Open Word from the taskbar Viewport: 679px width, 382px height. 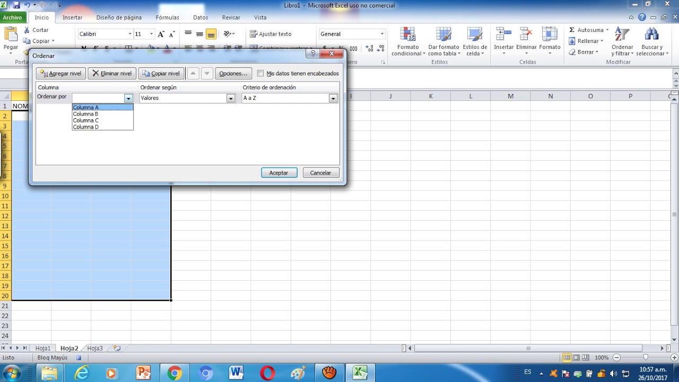236,373
